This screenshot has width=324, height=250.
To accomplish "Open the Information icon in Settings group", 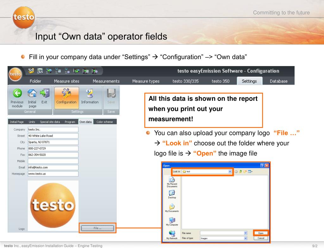I will pos(90,93).
